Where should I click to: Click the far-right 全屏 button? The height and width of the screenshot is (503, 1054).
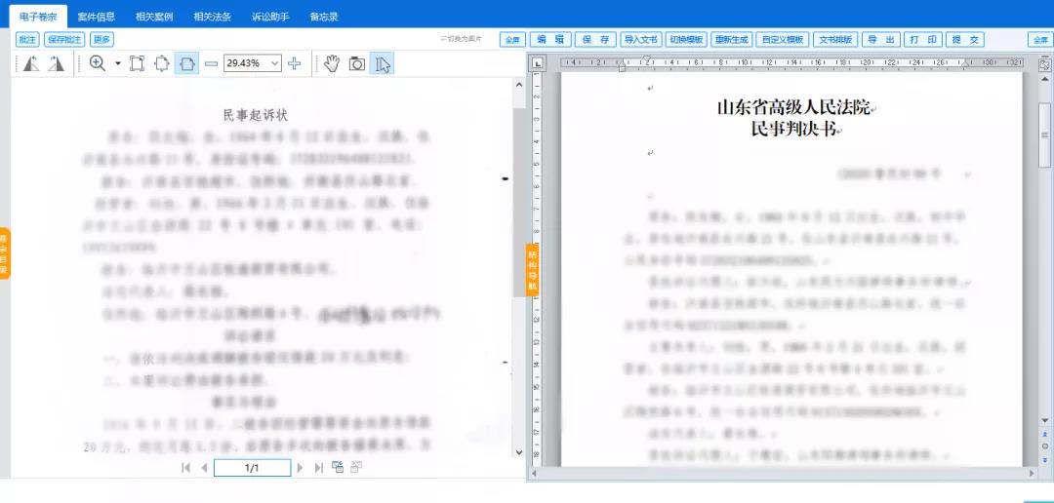(1039, 40)
